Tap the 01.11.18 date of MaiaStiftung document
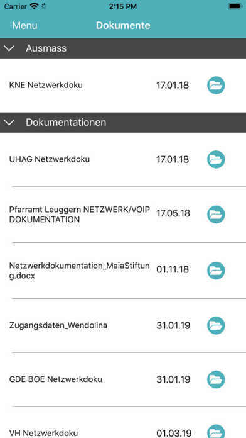246x438 pixels. pos(173,270)
